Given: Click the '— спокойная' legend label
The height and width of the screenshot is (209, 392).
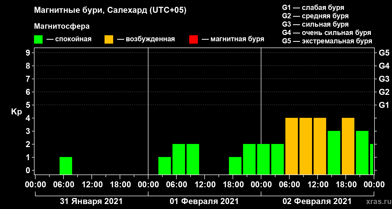Looking at the screenshot, I should 69,39.
